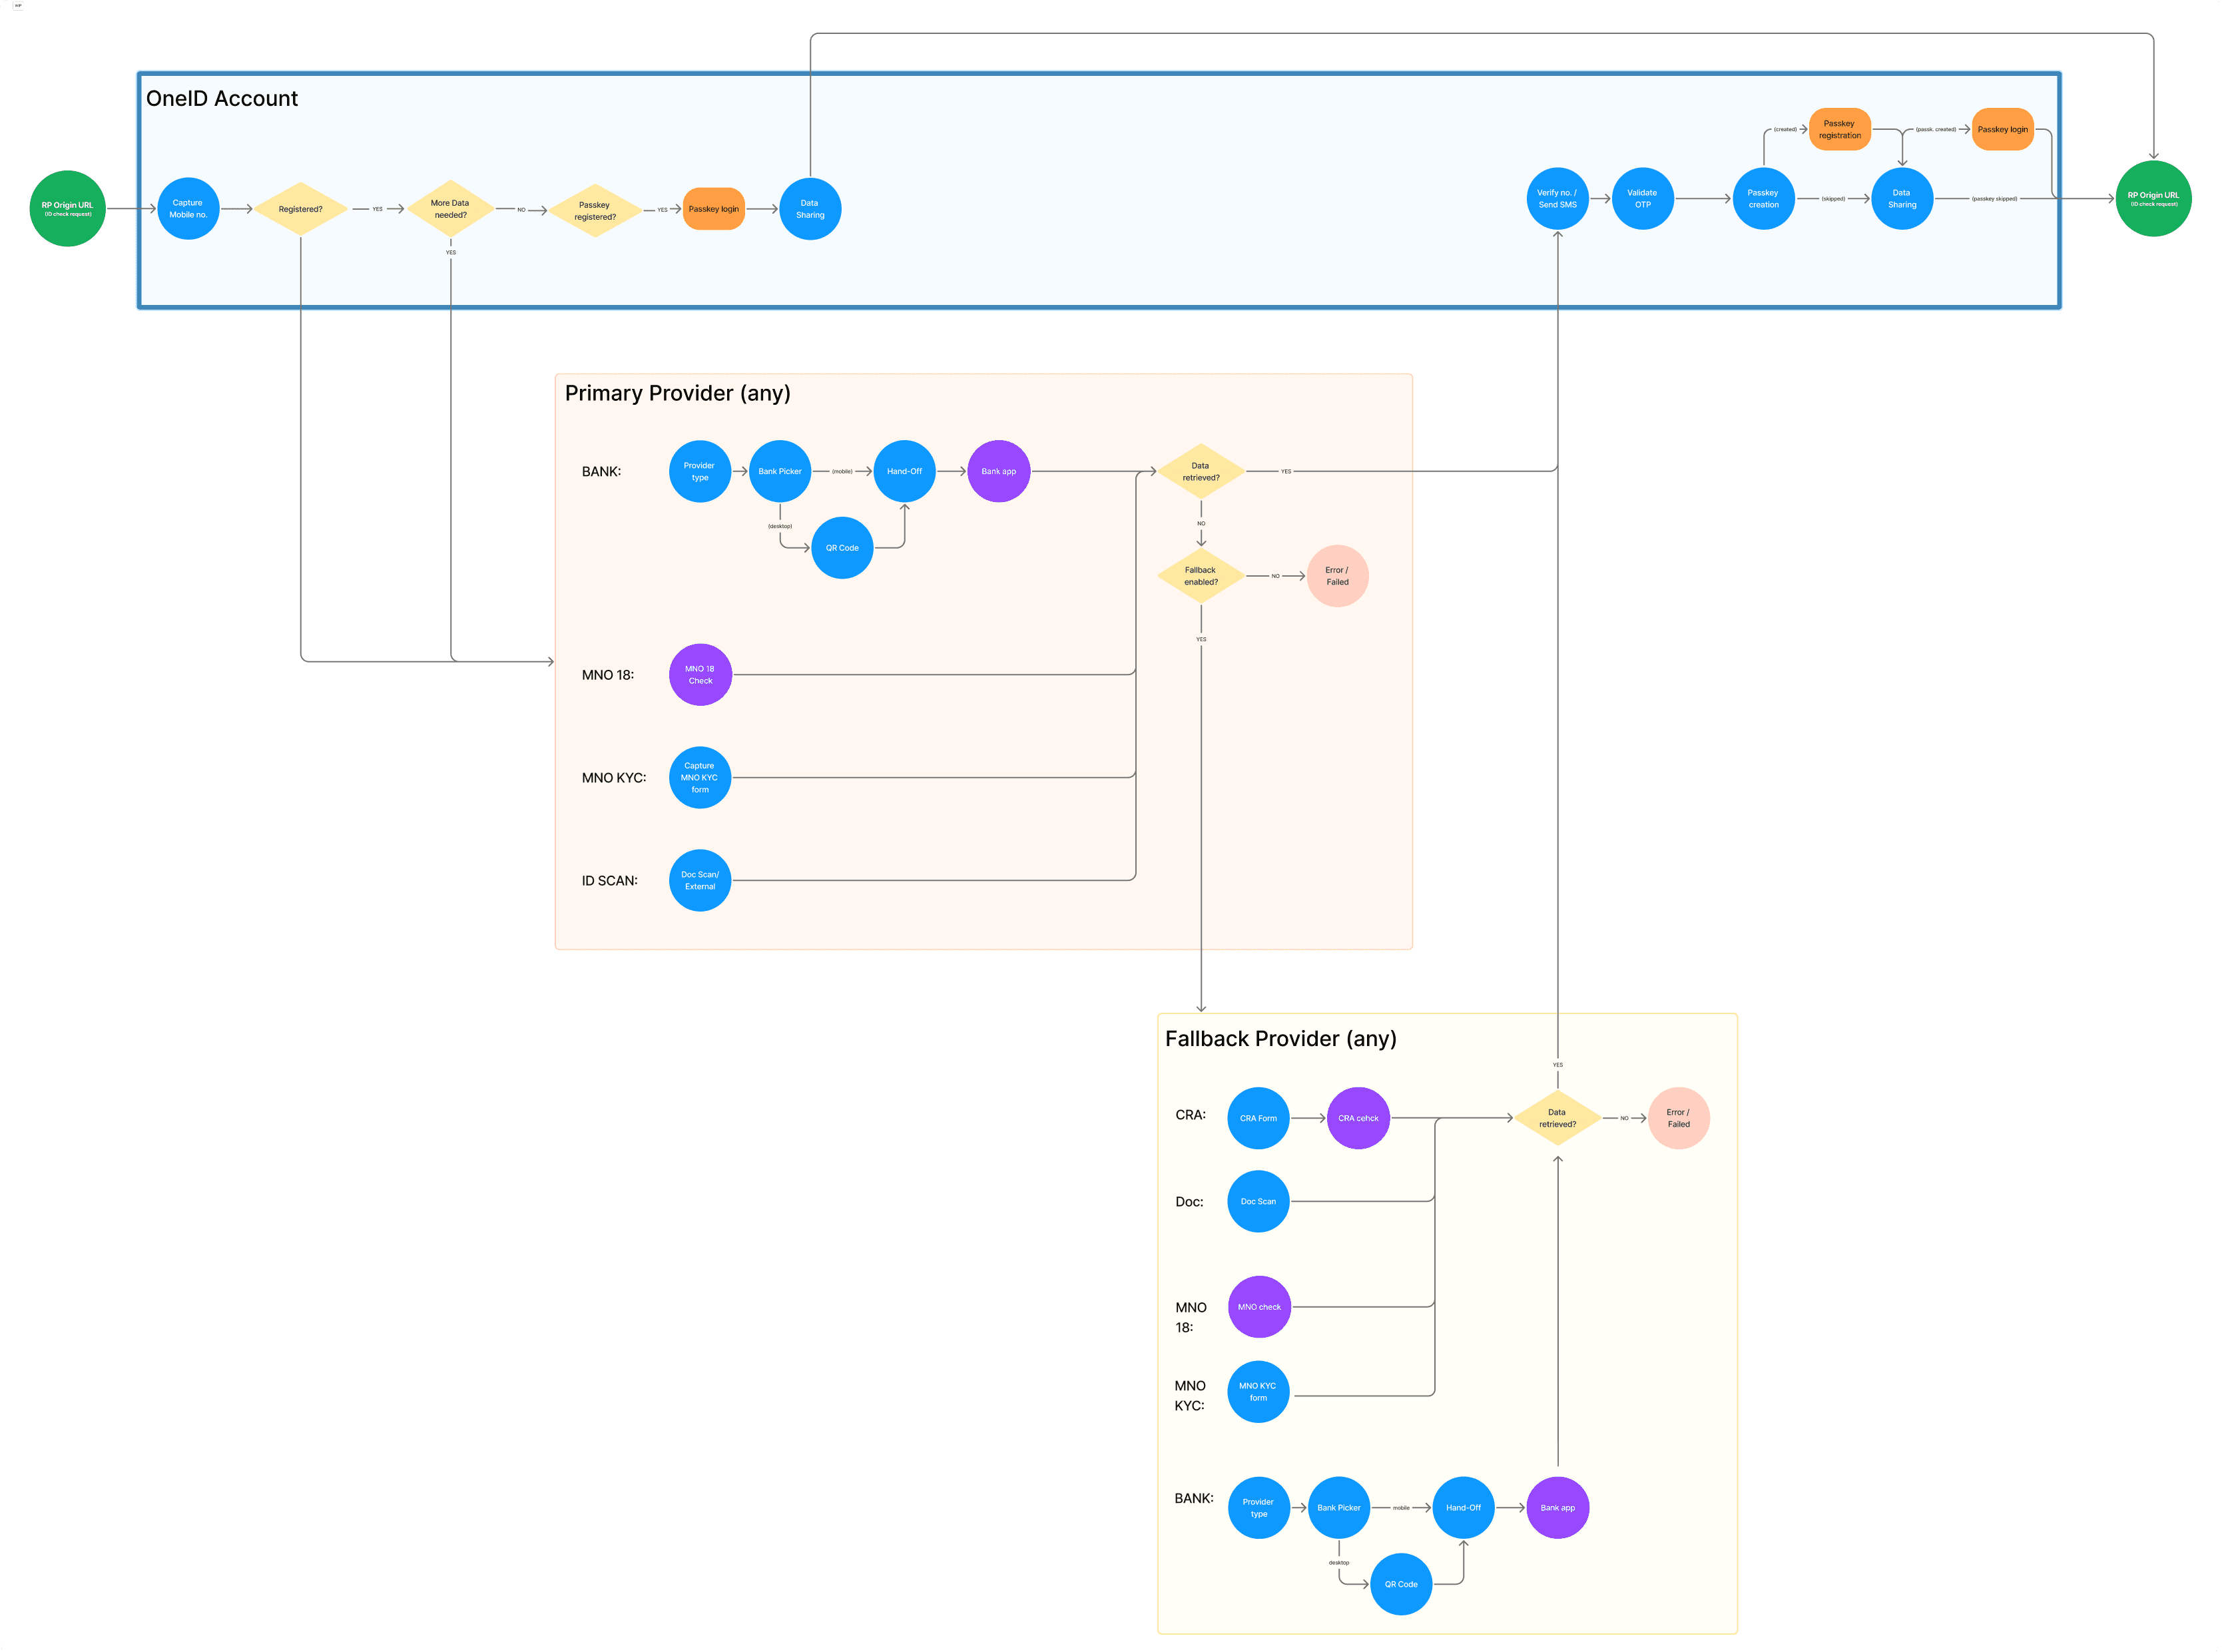Select the Primary Provider (any) heading

point(677,393)
